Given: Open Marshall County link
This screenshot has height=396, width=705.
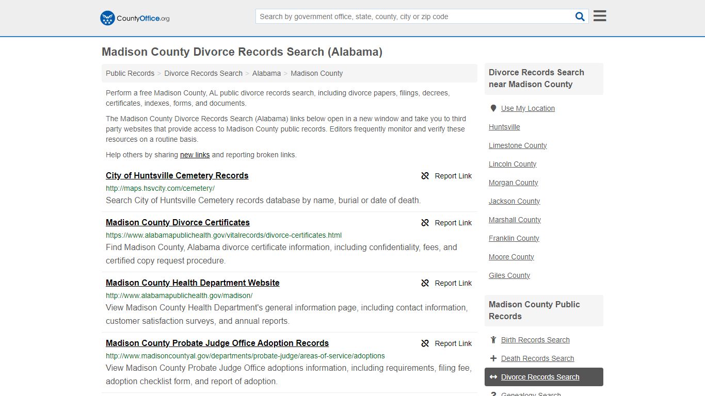Looking at the screenshot, I should 515,220.
